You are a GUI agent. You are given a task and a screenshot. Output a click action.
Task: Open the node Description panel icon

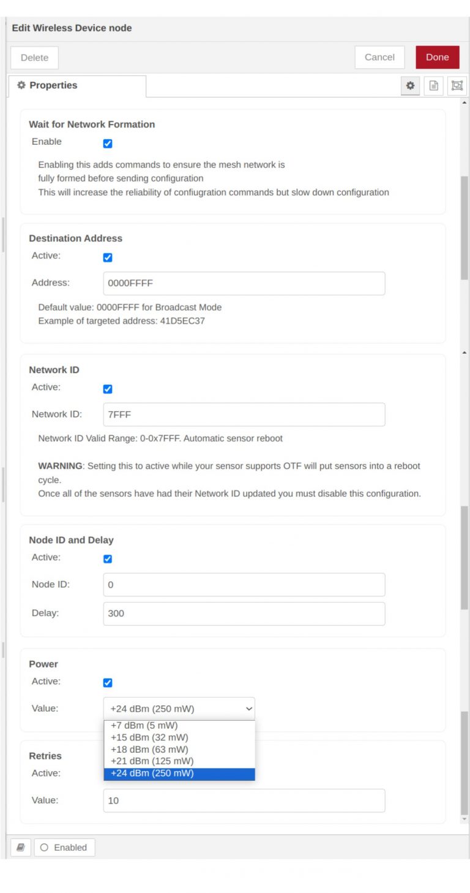(434, 86)
